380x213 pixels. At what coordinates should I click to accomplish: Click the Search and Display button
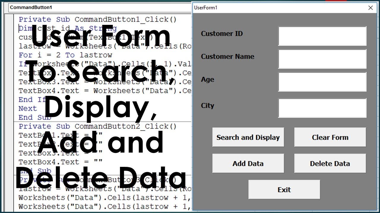[x=248, y=137]
